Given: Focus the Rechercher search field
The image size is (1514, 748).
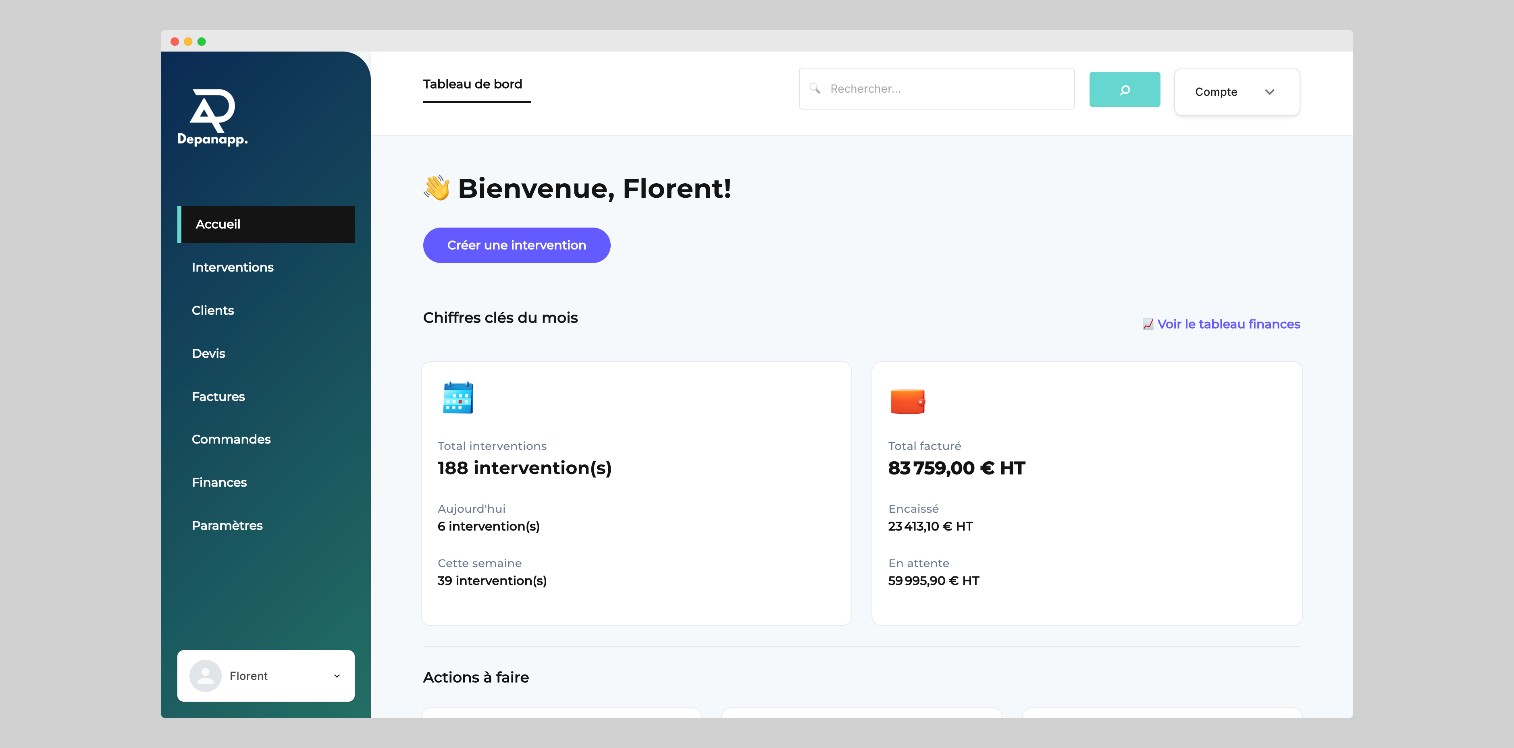Looking at the screenshot, I should (936, 89).
